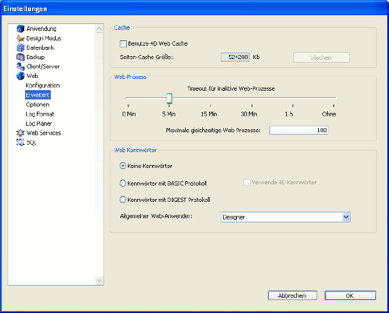The image size is (389, 313).
Task: Confirm settings with the OK button
Action: click(x=350, y=296)
